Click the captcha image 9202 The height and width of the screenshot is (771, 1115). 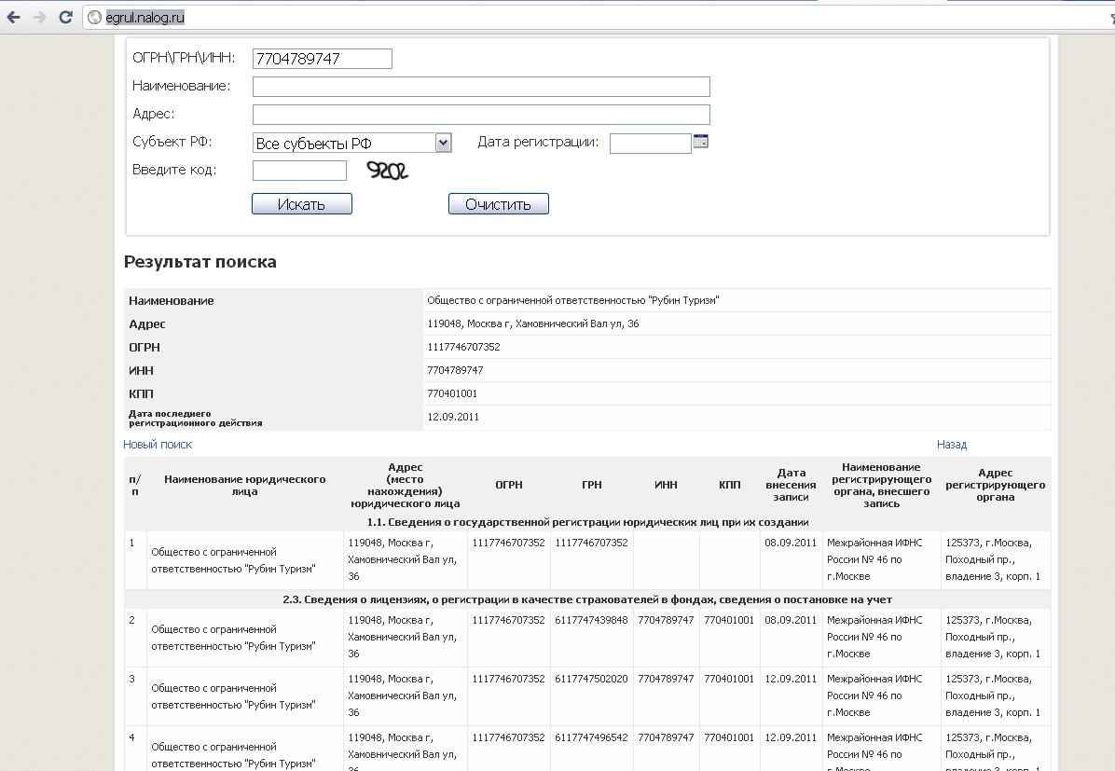tap(387, 171)
